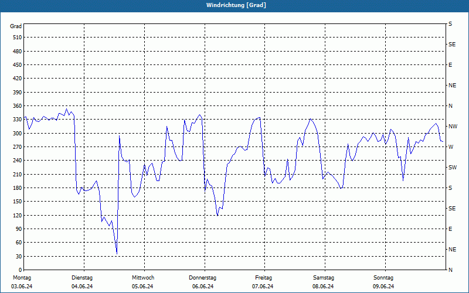Click the 270 degree tick label
Screen dimensions: 469x293
click(18, 147)
